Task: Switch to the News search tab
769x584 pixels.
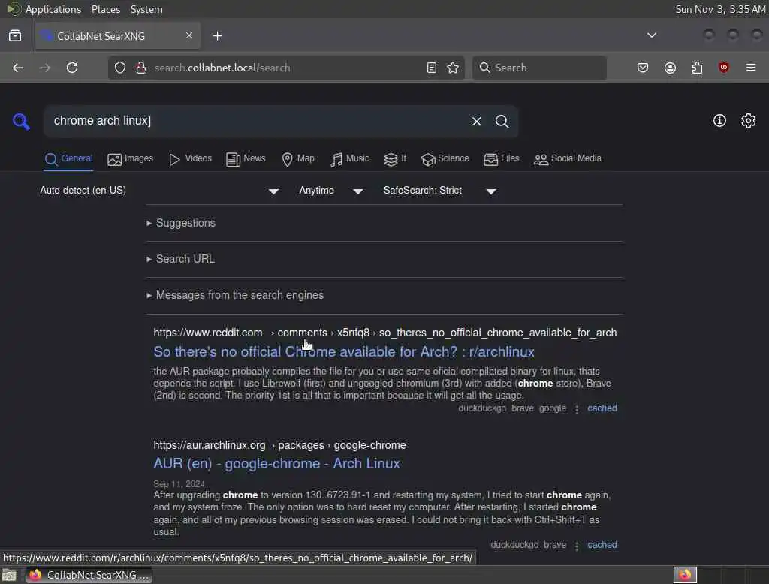Action: click(x=246, y=159)
